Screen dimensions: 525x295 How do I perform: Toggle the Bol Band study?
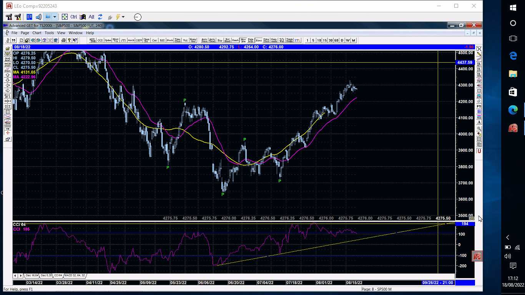[228, 40]
